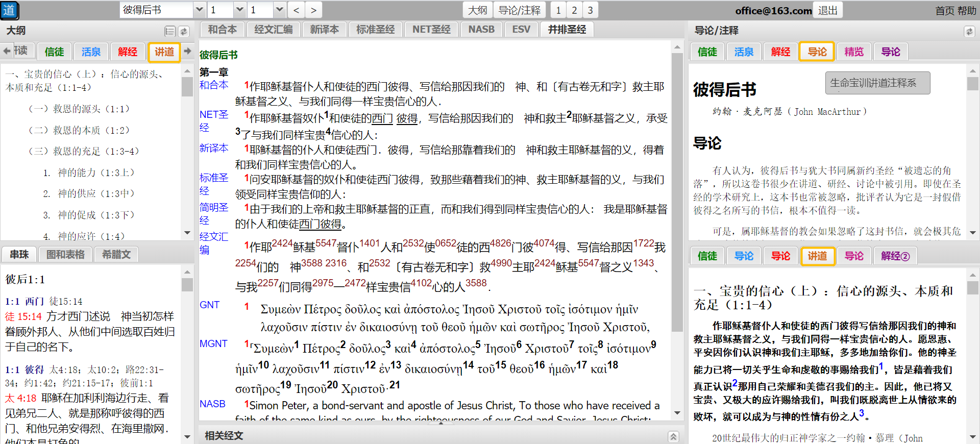Go to next chapter with > button
Viewport: 980px width, 444px height.
point(313,10)
